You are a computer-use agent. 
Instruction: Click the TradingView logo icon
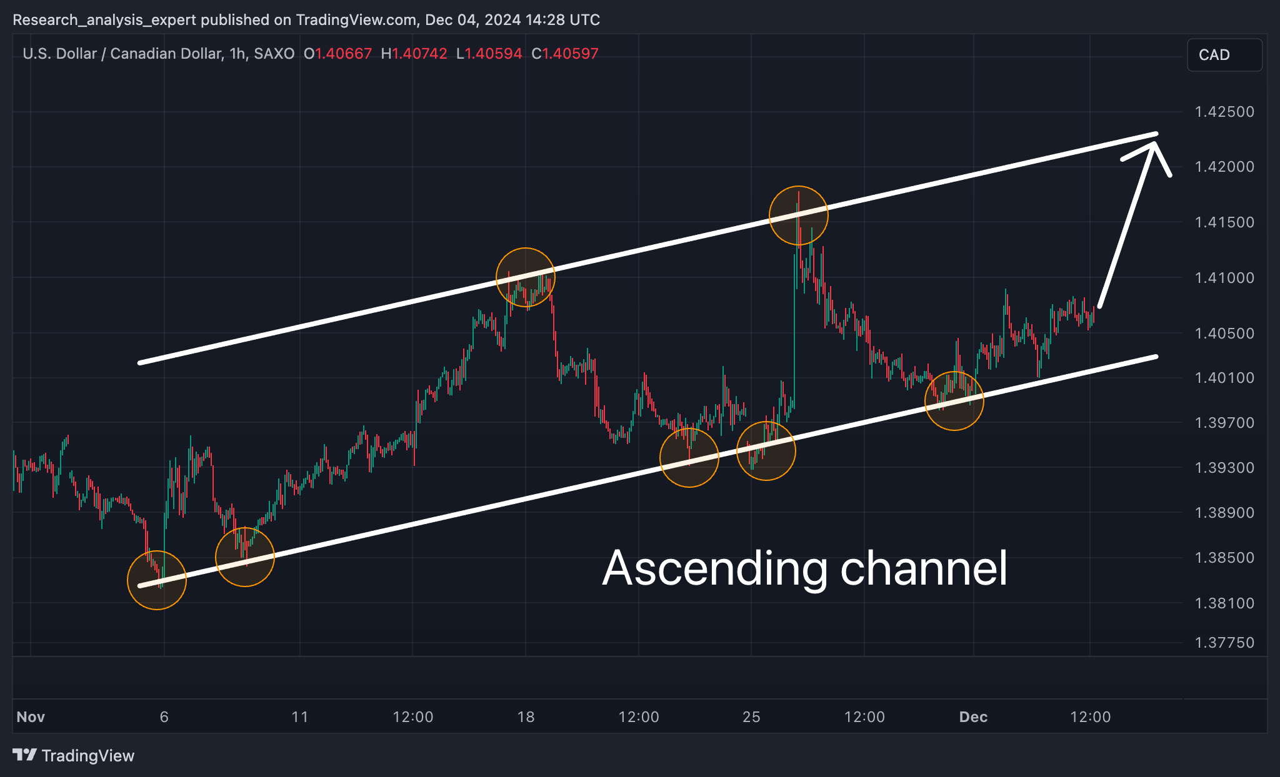click(24, 755)
